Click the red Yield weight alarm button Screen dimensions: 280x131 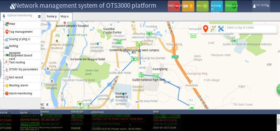pyautogui.click(x=174, y=6)
